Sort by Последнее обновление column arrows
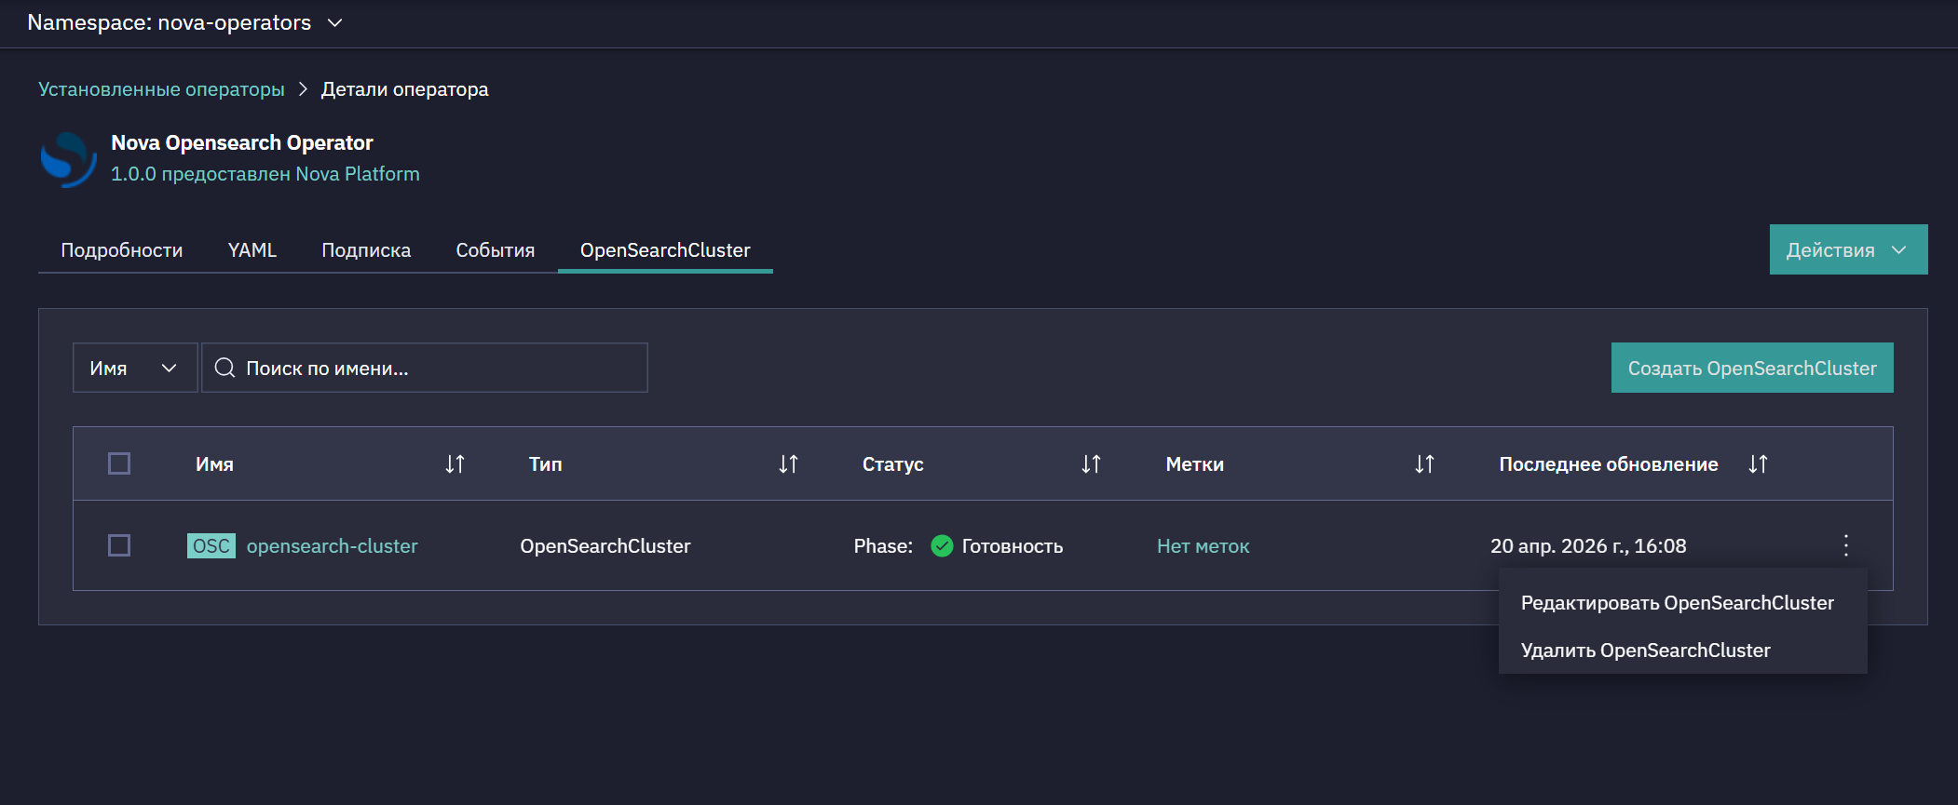The image size is (1958, 805). 1758,463
